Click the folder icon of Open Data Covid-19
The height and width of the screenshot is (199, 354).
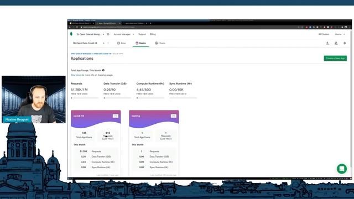coord(74,43)
